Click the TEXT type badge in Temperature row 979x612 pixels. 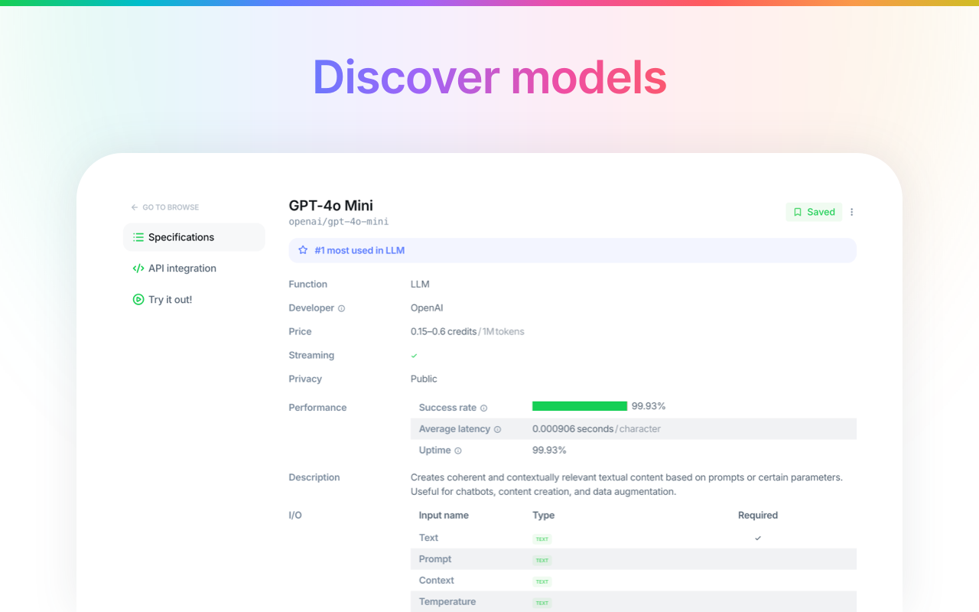[542, 603]
